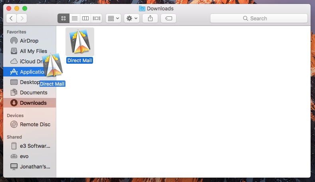
Task: Minimize the Finder window with yellow button
Action: pyautogui.click(x=17, y=8)
